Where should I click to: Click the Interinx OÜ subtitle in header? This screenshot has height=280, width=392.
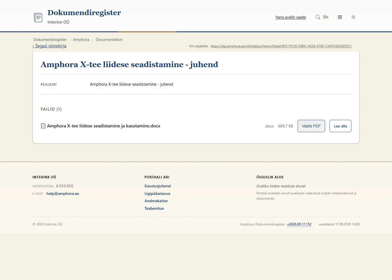click(59, 22)
